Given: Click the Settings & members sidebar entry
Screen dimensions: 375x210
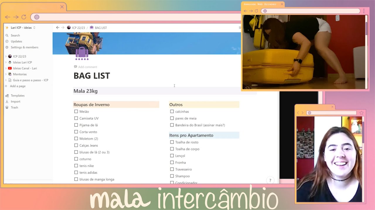Looking at the screenshot, I should coord(24,47).
